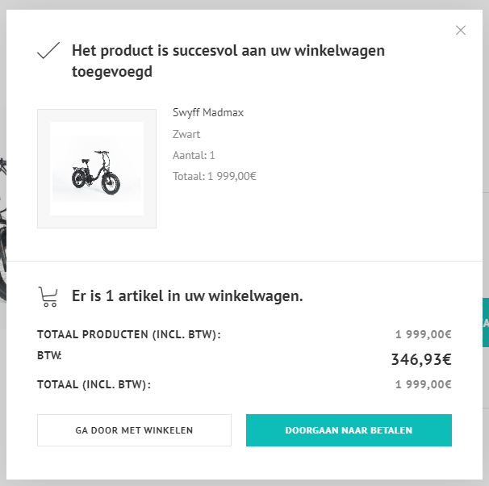
Task: Click the success checkmark icon
Action: pyautogui.click(x=48, y=52)
